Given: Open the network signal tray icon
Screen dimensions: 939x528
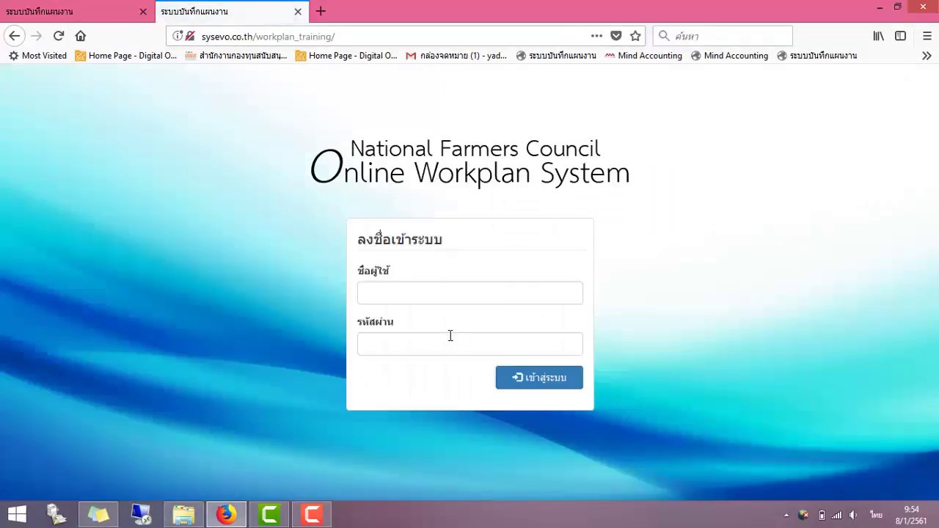Looking at the screenshot, I should (836, 516).
